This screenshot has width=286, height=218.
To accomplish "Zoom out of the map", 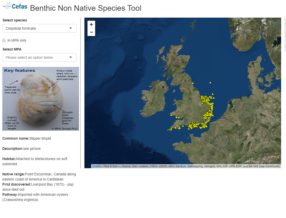I will point(91,32).
